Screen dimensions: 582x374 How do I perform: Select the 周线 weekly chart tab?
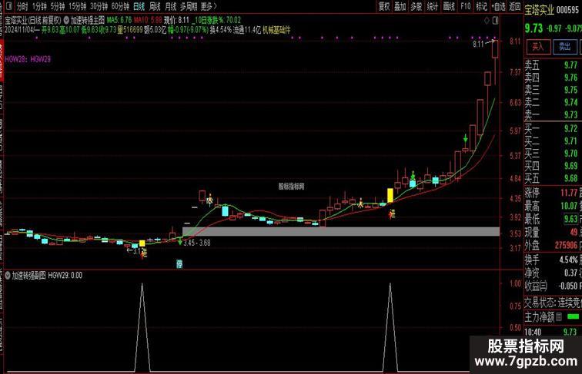coord(155,6)
